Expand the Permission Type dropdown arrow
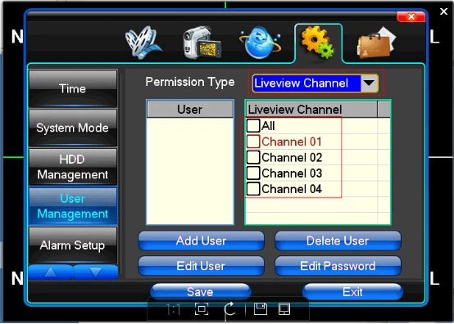454x324 pixels. coord(369,83)
